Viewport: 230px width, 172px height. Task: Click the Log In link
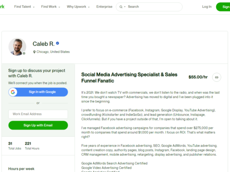coord(207,7)
